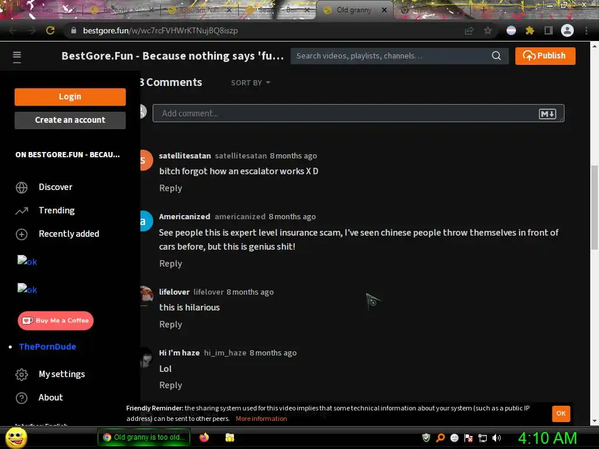Expand the SORT BY dropdown
Viewport: 599px width, 449px height.
click(250, 83)
